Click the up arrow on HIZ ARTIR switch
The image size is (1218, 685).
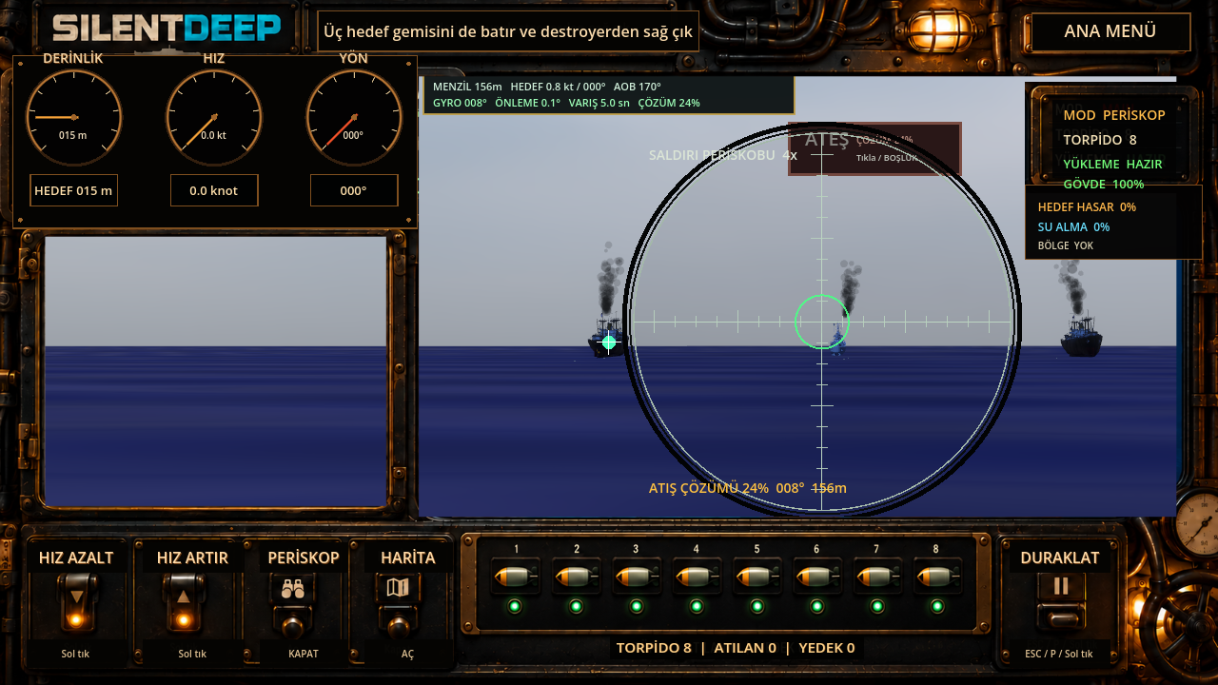point(184,597)
